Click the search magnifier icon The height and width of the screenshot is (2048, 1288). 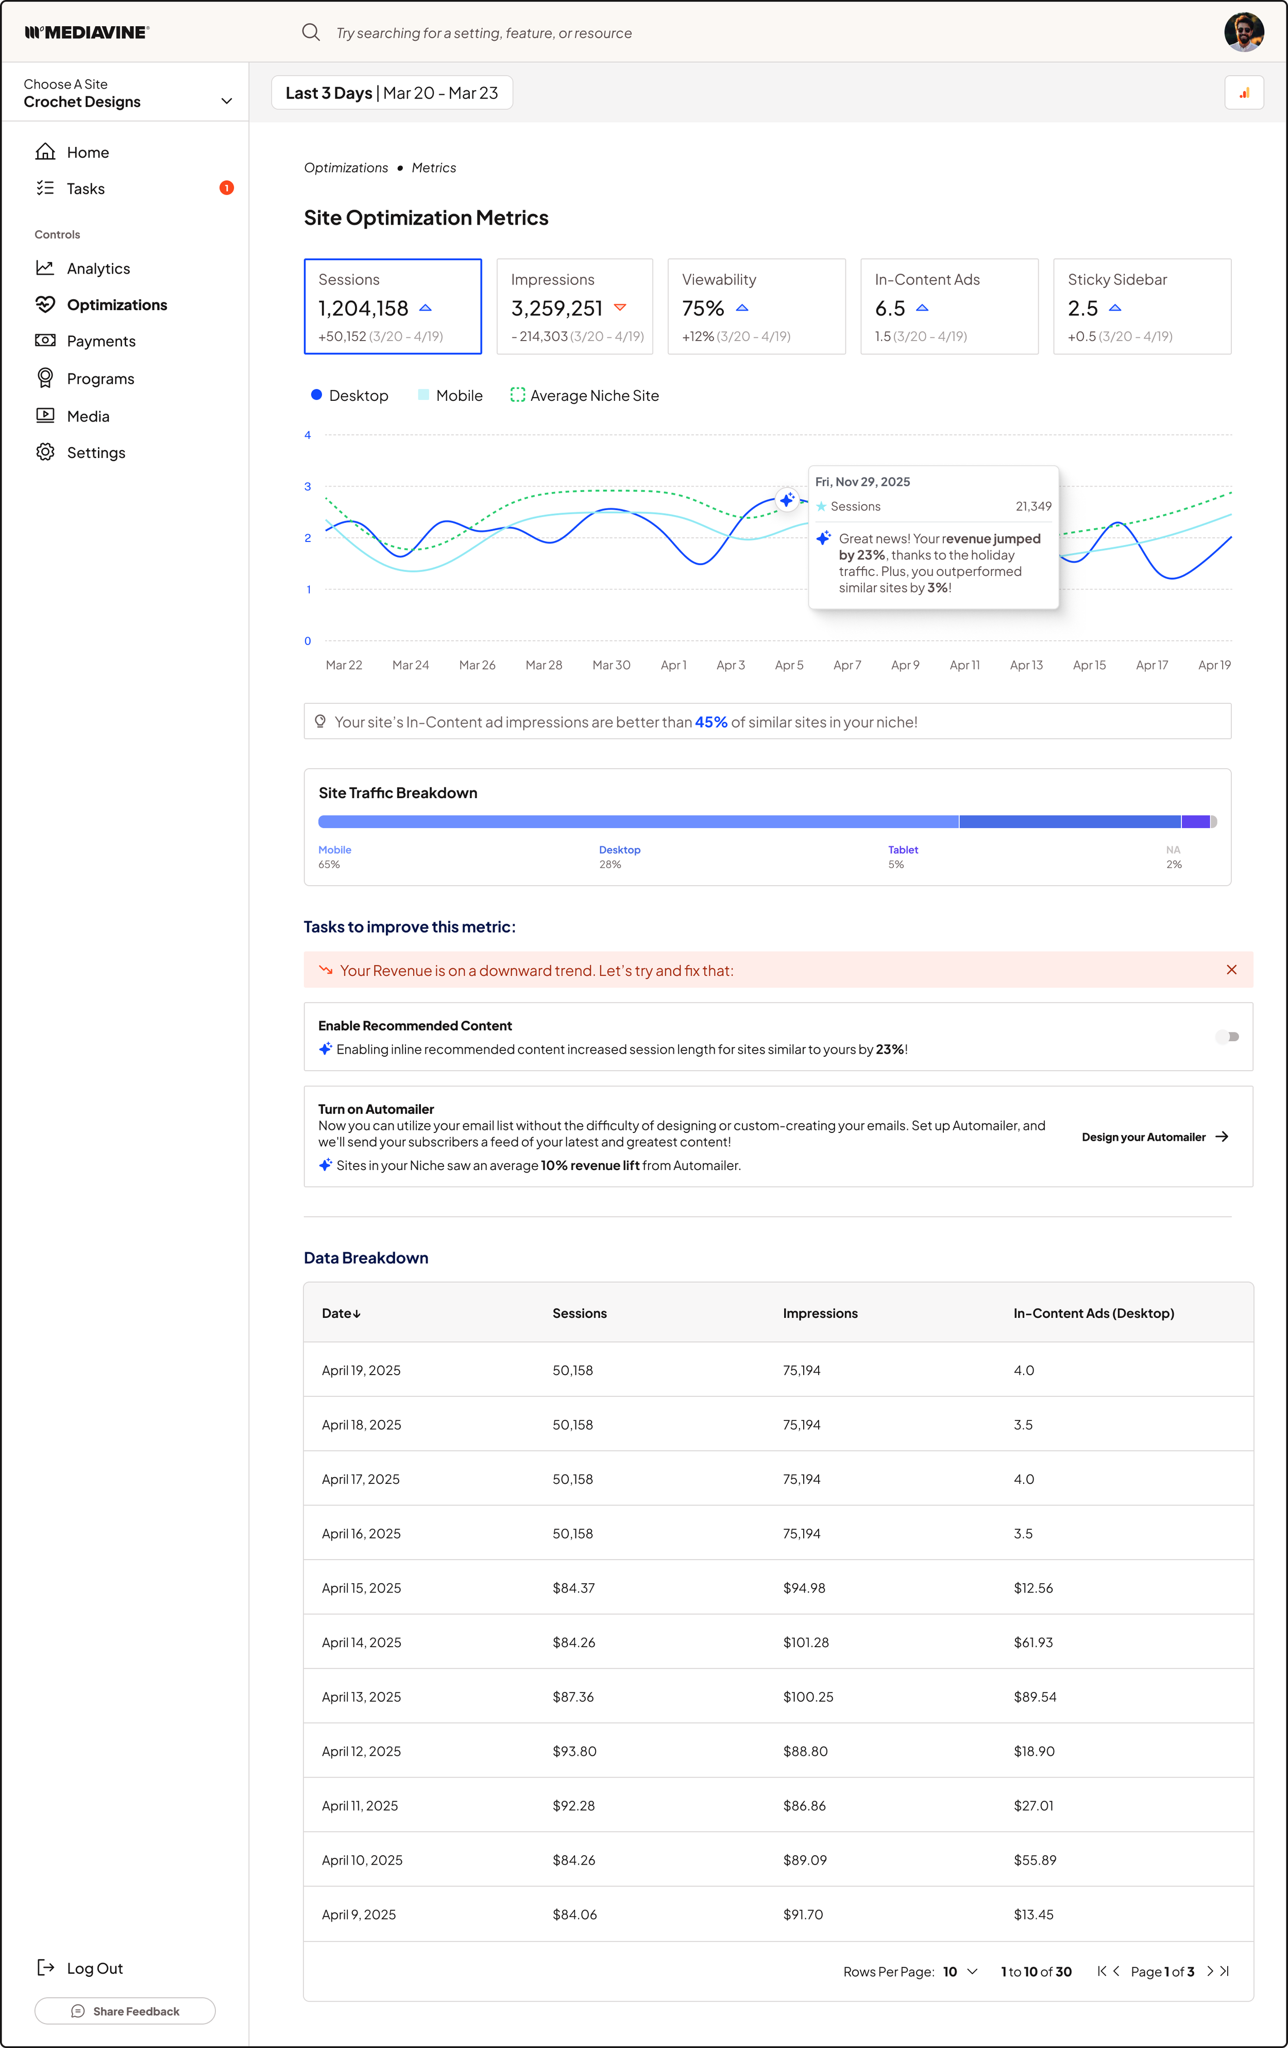(311, 32)
